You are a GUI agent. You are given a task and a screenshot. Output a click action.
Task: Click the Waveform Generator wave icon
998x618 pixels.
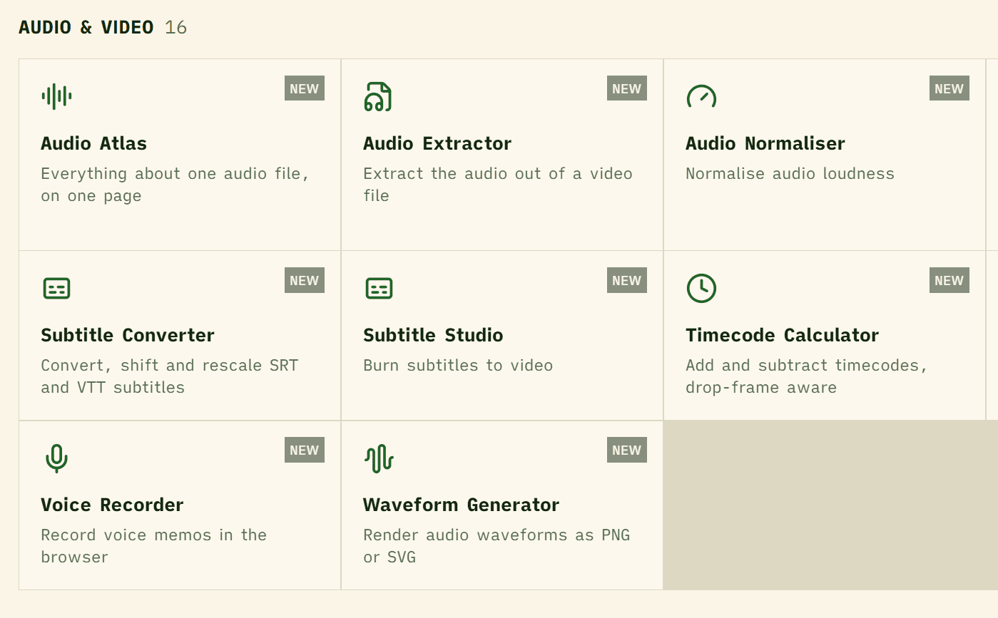tap(379, 458)
